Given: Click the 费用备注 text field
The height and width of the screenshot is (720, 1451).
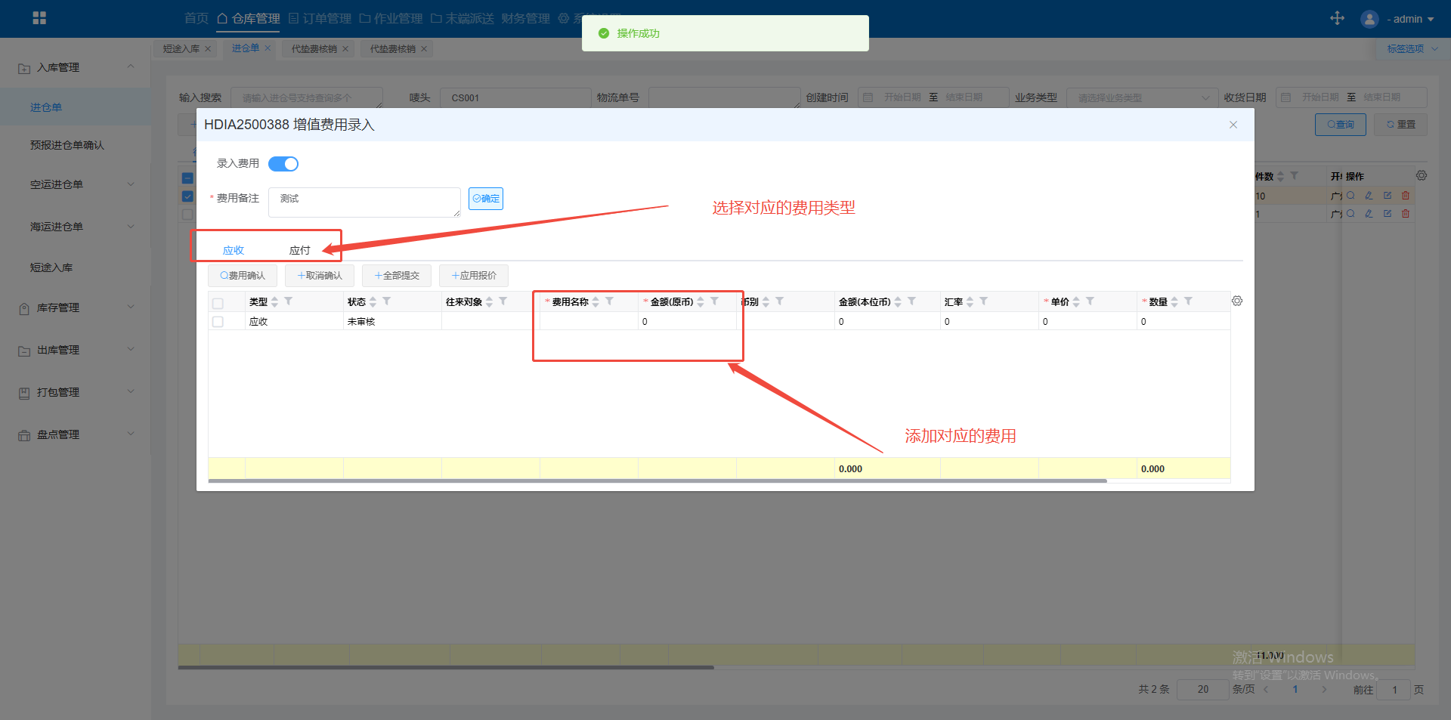Looking at the screenshot, I should click(x=364, y=202).
